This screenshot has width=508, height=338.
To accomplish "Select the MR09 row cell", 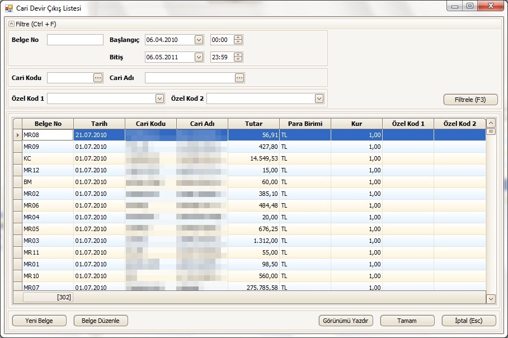I will coord(48,147).
